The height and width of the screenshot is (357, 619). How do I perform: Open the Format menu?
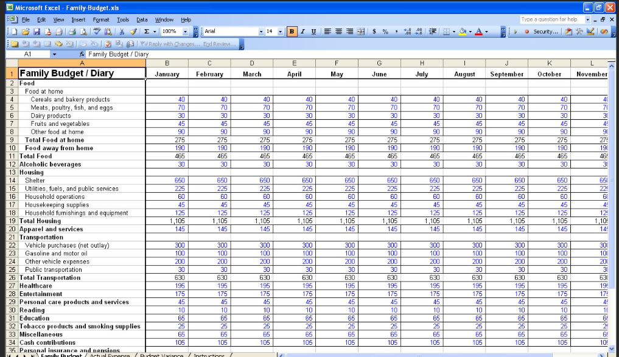[x=101, y=19]
